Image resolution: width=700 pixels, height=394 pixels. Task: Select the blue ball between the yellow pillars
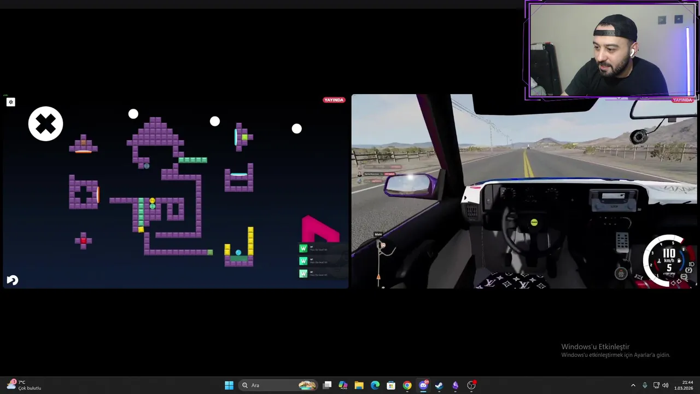point(238,252)
